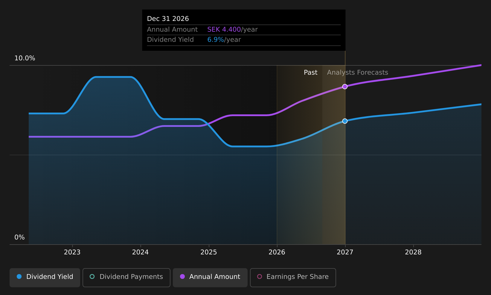491x295 pixels.
Task: Click the Past region label
Action: pyautogui.click(x=311, y=73)
